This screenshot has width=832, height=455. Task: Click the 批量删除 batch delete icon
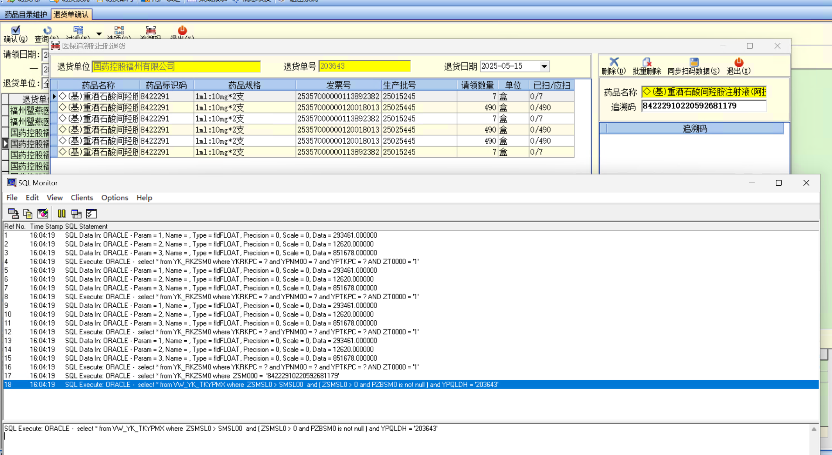(647, 62)
